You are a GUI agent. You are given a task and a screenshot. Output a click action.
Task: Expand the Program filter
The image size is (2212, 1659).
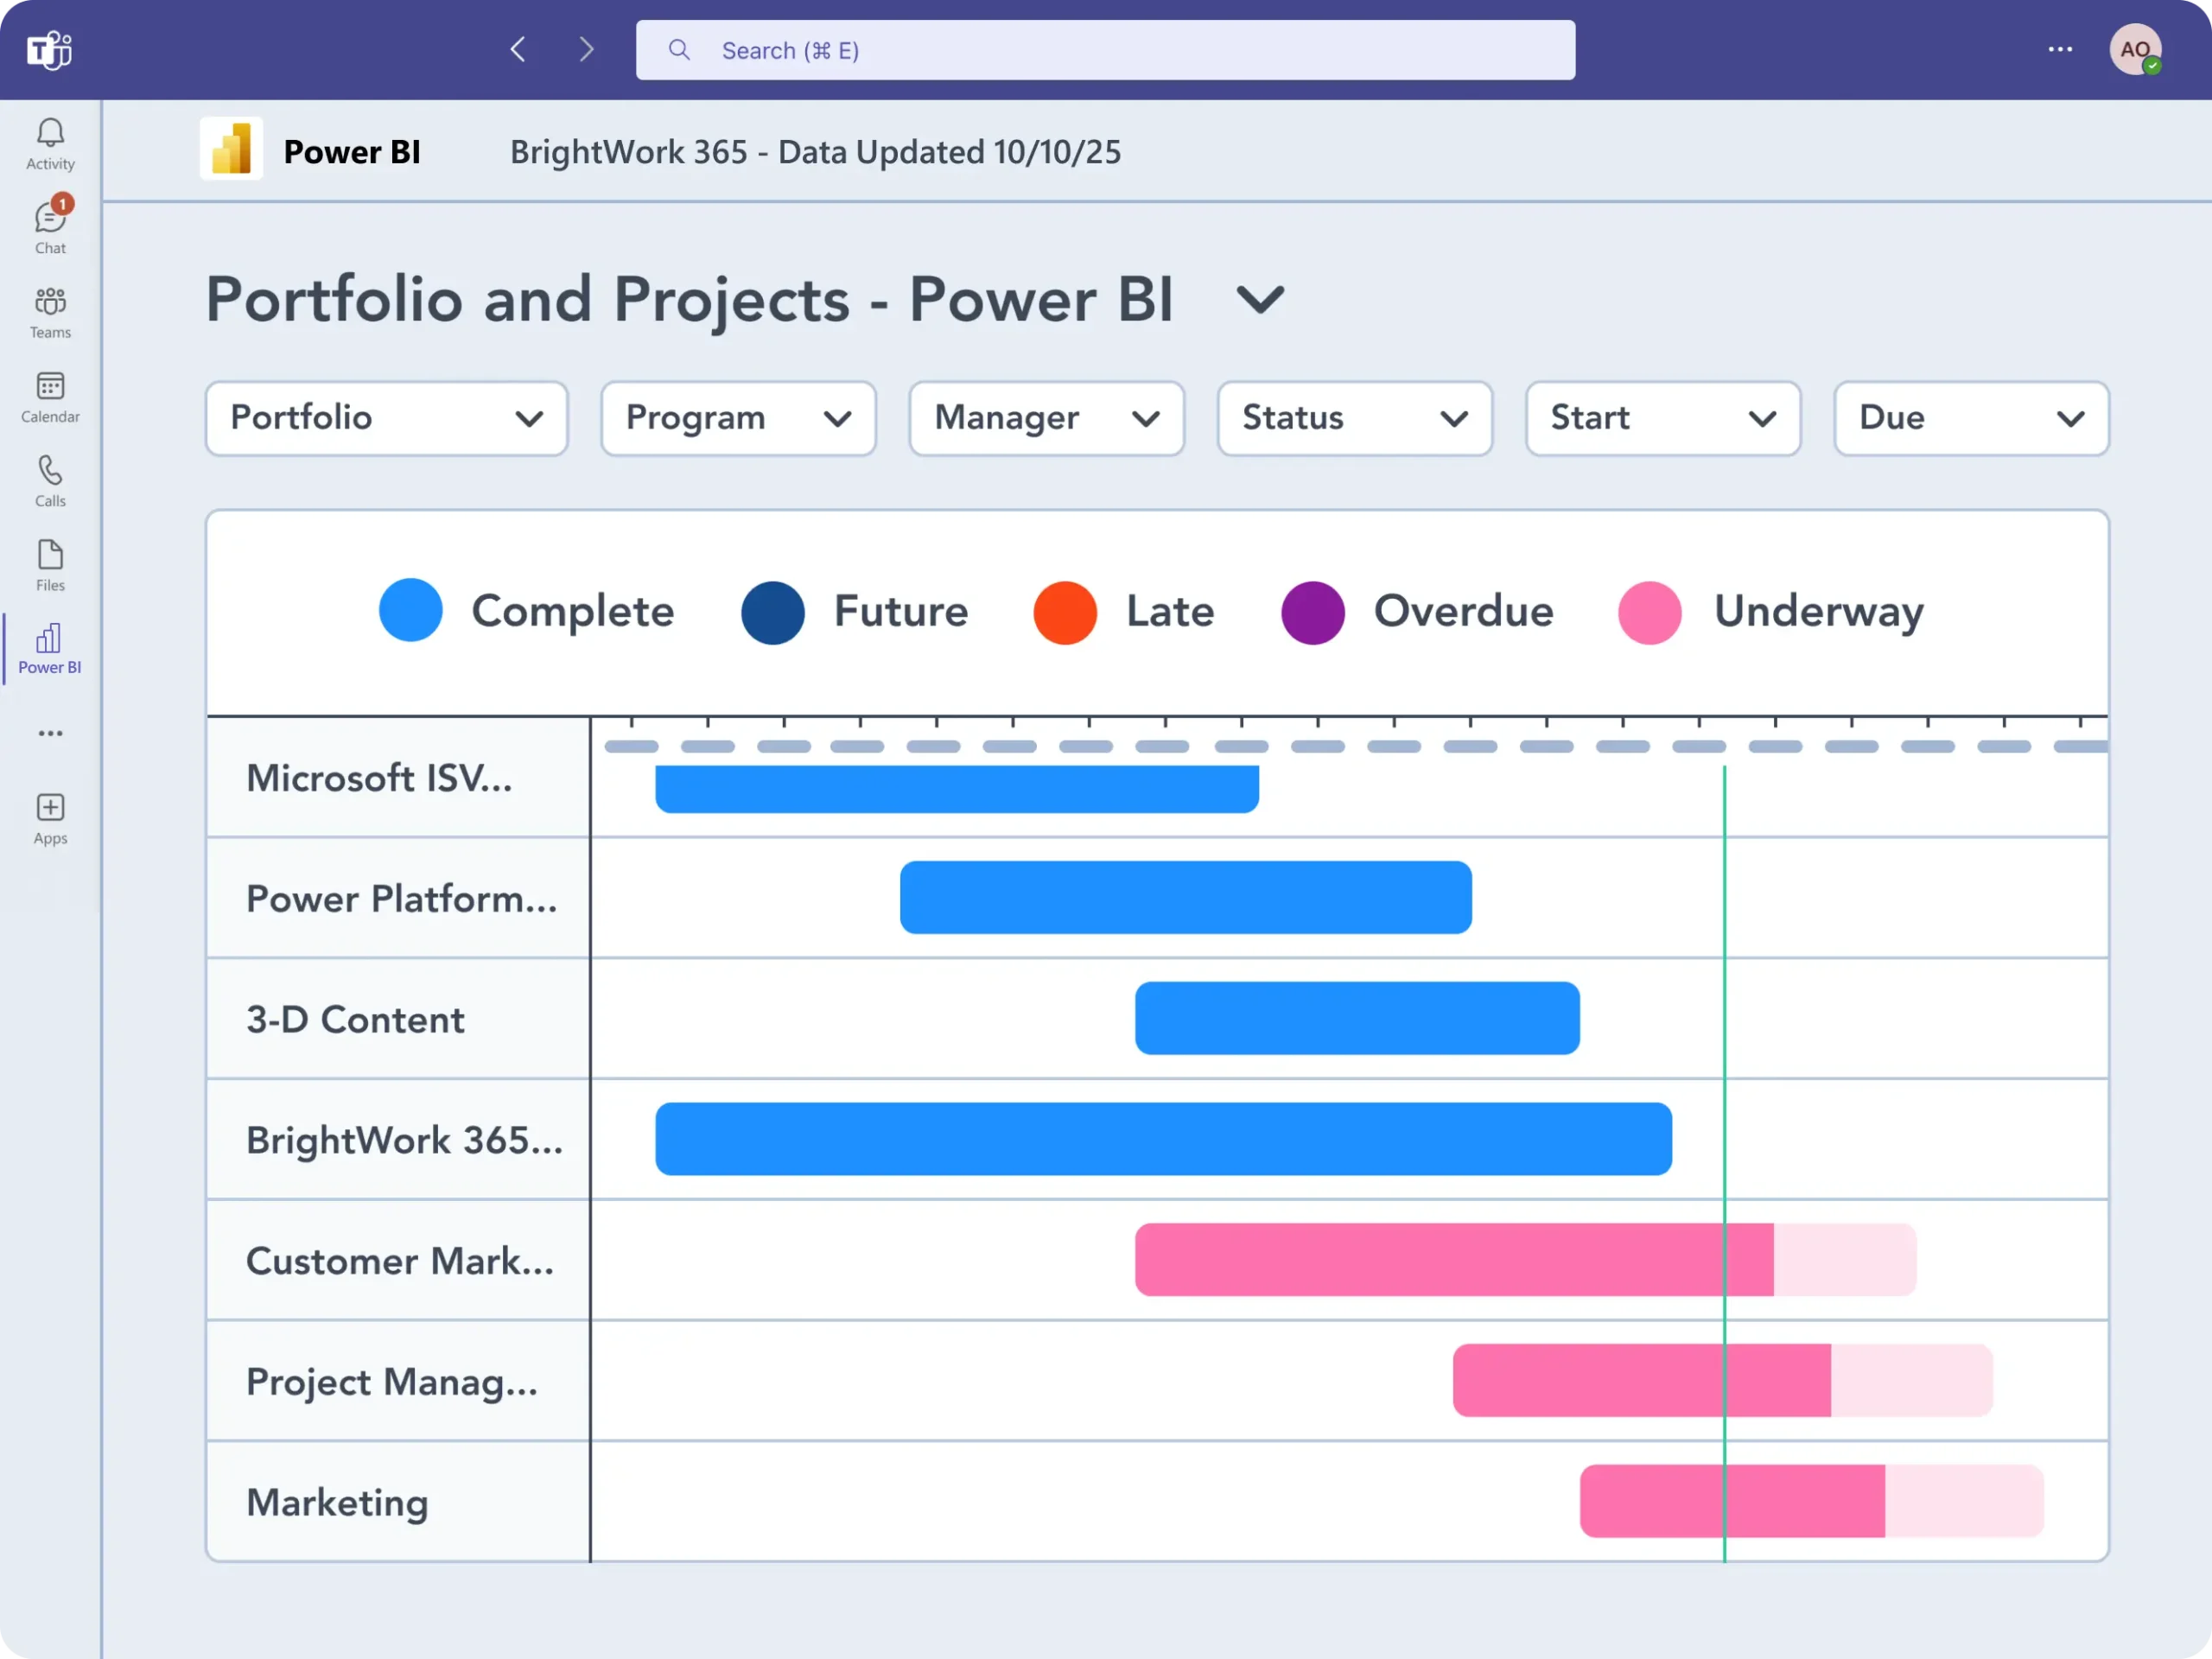(x=738, y=418)
